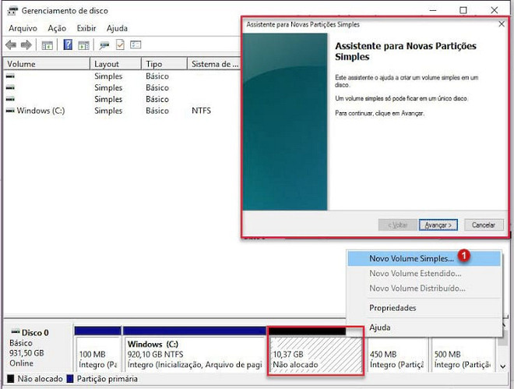Image resolution: width=514 pixels, height=389 pixels.
Task: Click Básico cell in Windows (C:) row
Action: tap(157, 111)
